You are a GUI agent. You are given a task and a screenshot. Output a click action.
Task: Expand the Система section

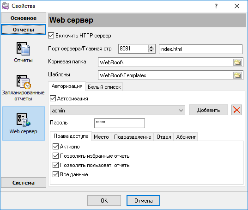coord(24,183)
